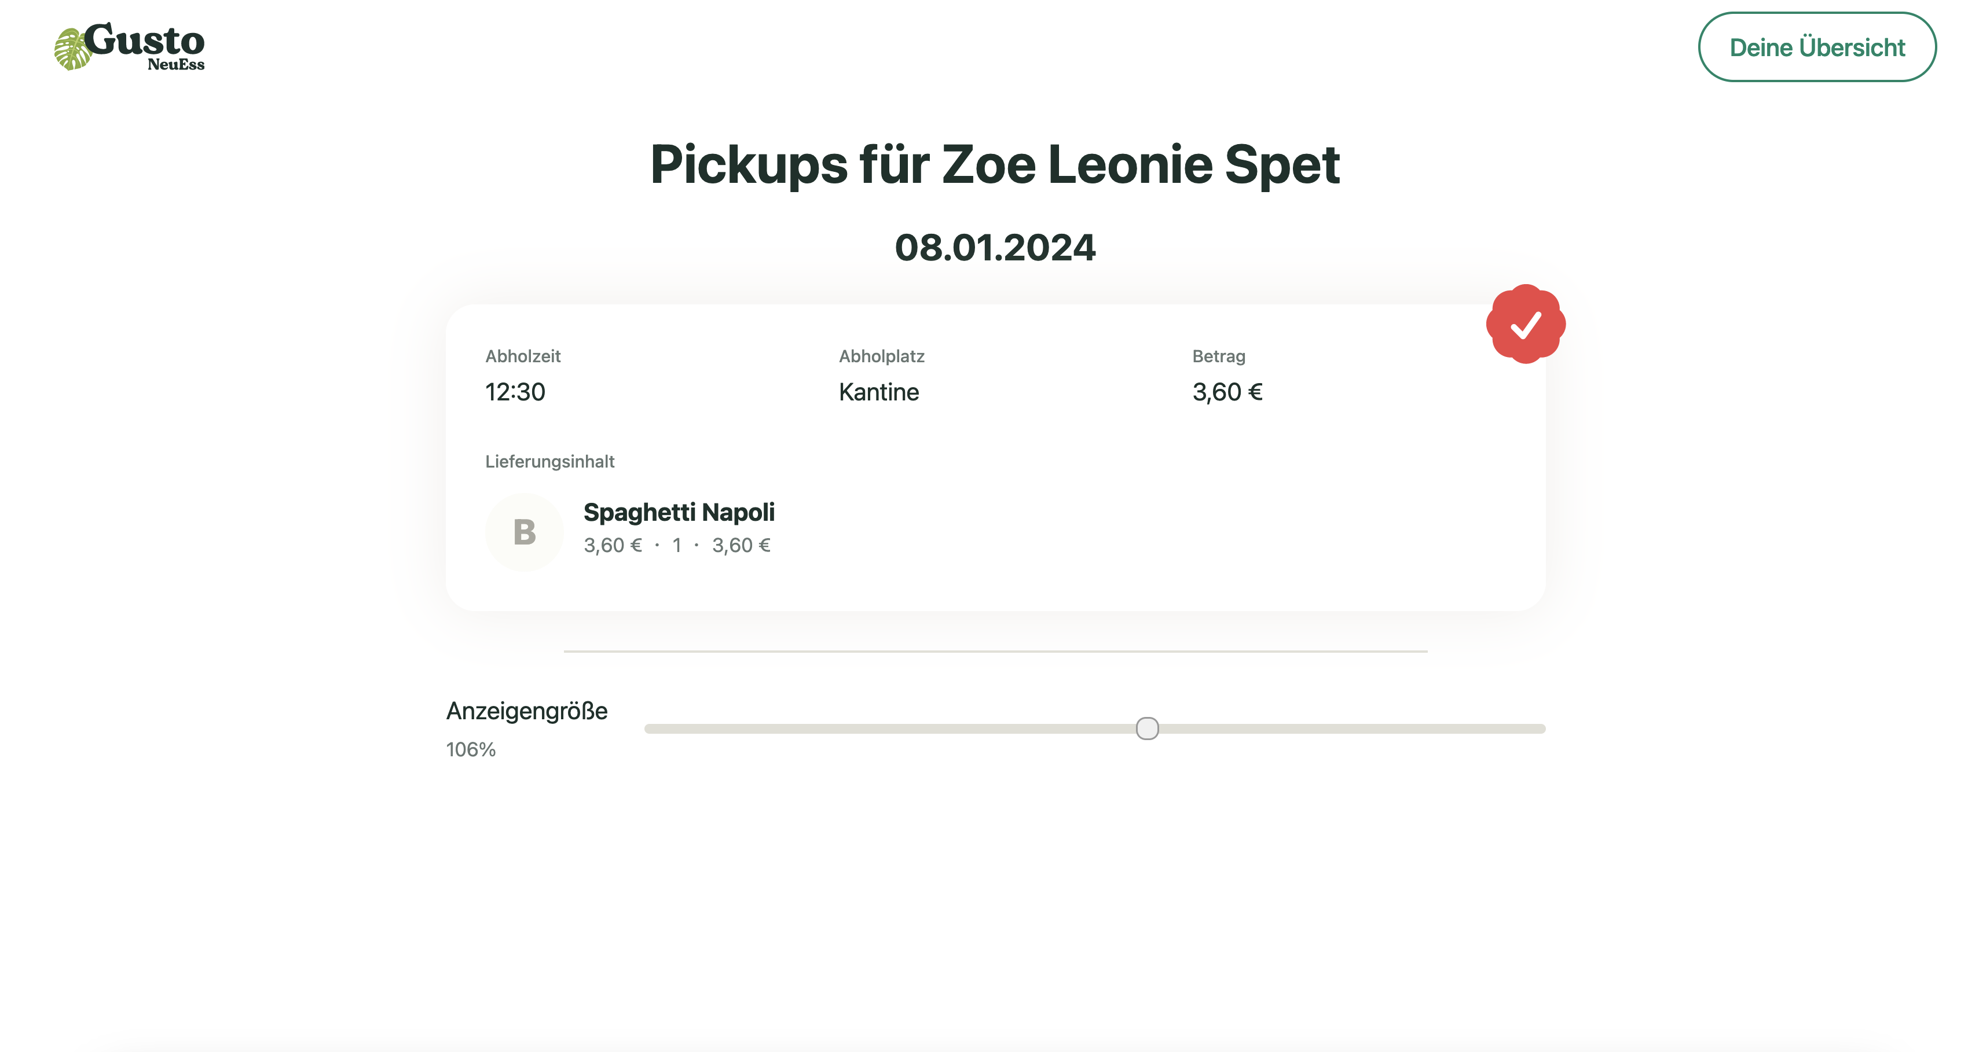This screenshot has width=1979, height=1052.
Task: Click the Anzeigengröße label
Action: pyautogui.click(x=526, y=710)
